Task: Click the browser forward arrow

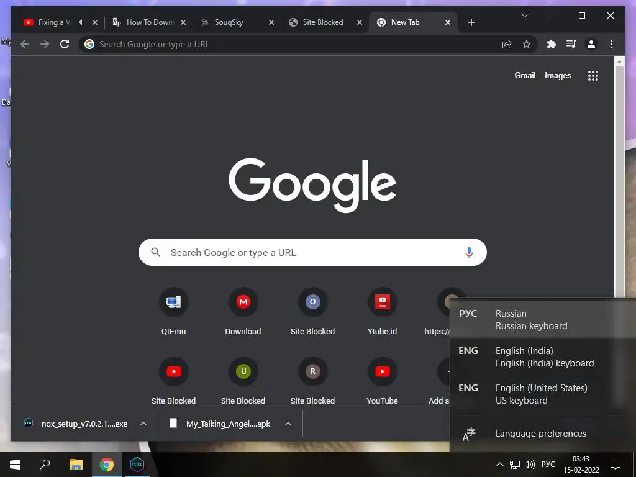Action: [x=45, y=44]
